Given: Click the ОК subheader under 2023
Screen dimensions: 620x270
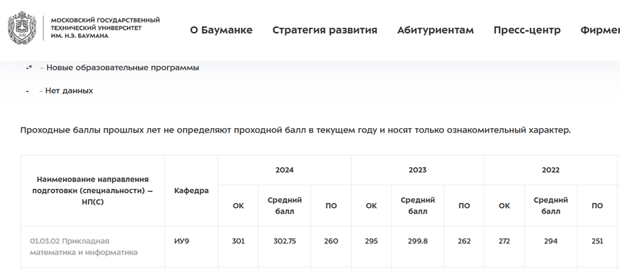Looking at the screenshot, I should pos(371,206).
